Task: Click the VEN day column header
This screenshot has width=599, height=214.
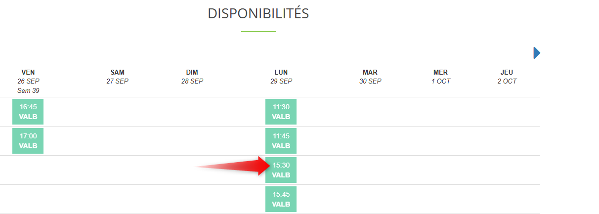Action: 28,72
